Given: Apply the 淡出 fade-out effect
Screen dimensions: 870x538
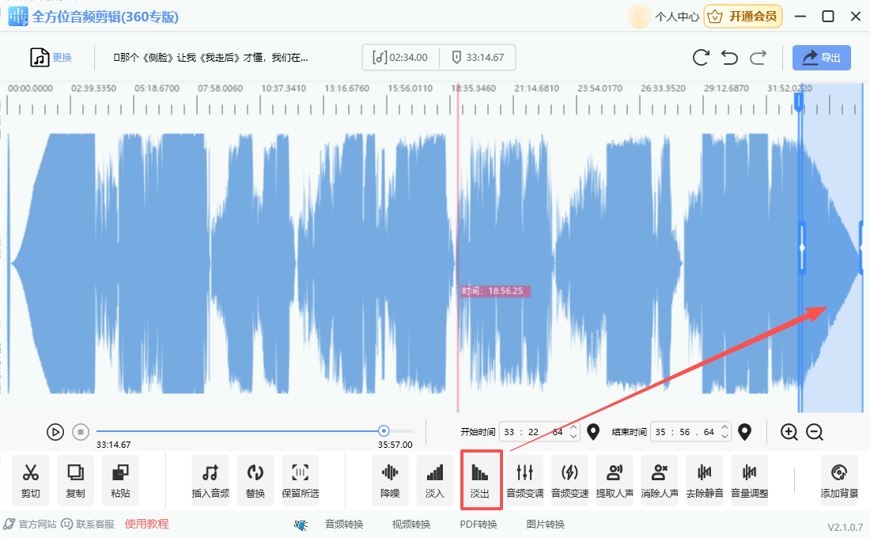Looking at the screenshot, I should 480,479.
